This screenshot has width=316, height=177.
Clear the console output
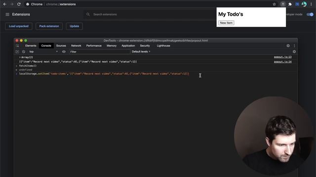tap(24, 52)
